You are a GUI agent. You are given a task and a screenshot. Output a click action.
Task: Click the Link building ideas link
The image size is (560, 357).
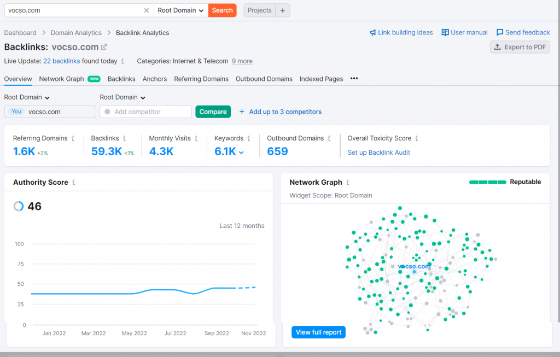pyautogui.click(x=405, y=32)
